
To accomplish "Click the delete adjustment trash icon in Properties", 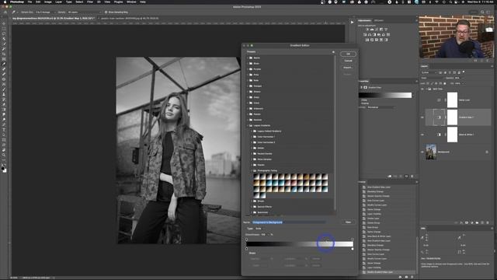I will (412, 177).
